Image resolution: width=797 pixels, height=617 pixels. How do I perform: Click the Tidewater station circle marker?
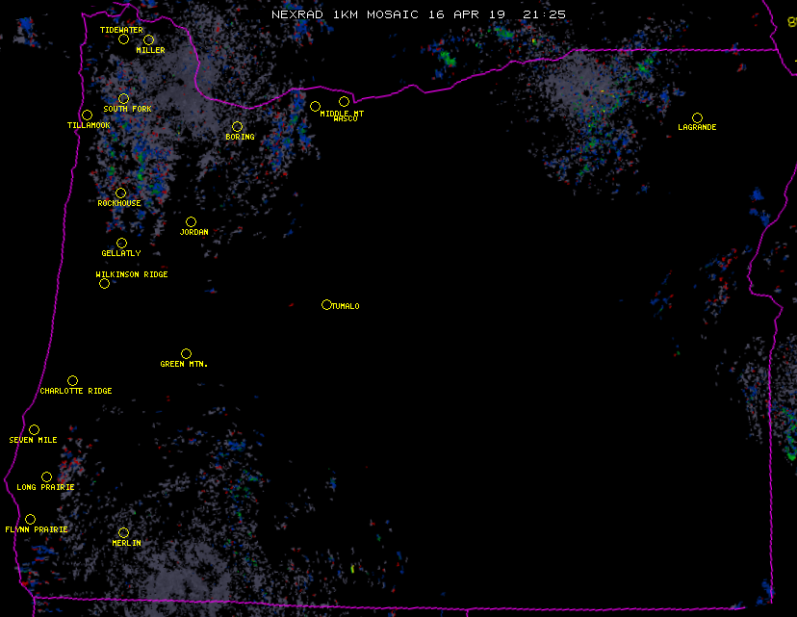(x=123, y=39)
